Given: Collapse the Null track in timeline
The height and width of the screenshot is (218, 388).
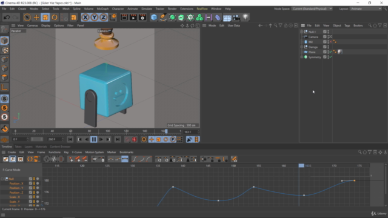Looking at the screenshot, I should 2,179.
